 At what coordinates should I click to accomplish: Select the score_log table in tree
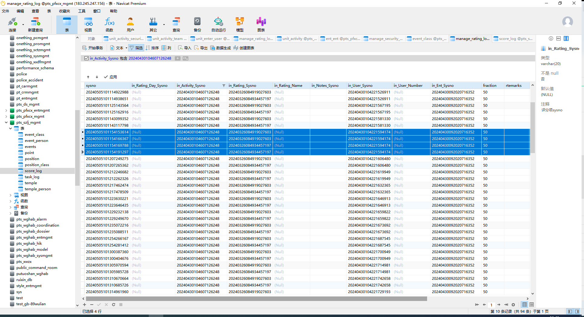click(x=33, y=171)
